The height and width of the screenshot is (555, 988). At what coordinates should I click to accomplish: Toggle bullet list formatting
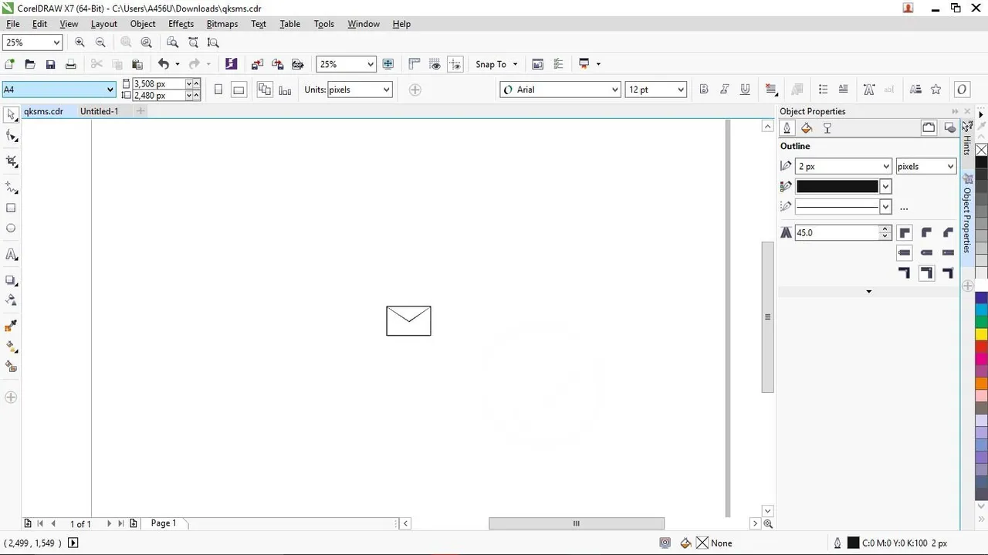[823, 90]
